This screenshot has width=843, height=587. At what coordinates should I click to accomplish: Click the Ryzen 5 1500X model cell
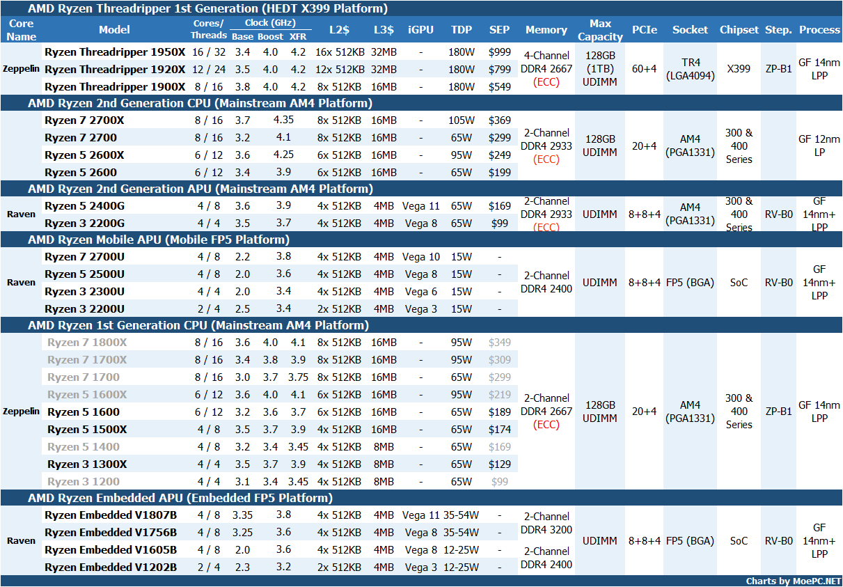coord(87,430)
